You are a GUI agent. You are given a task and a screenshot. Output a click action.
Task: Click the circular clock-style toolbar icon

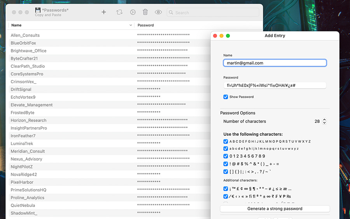tap(133, 12)
